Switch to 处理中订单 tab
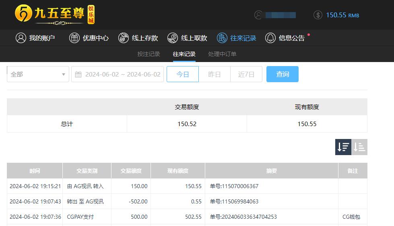The image size is (394, 226). (222, 54)
